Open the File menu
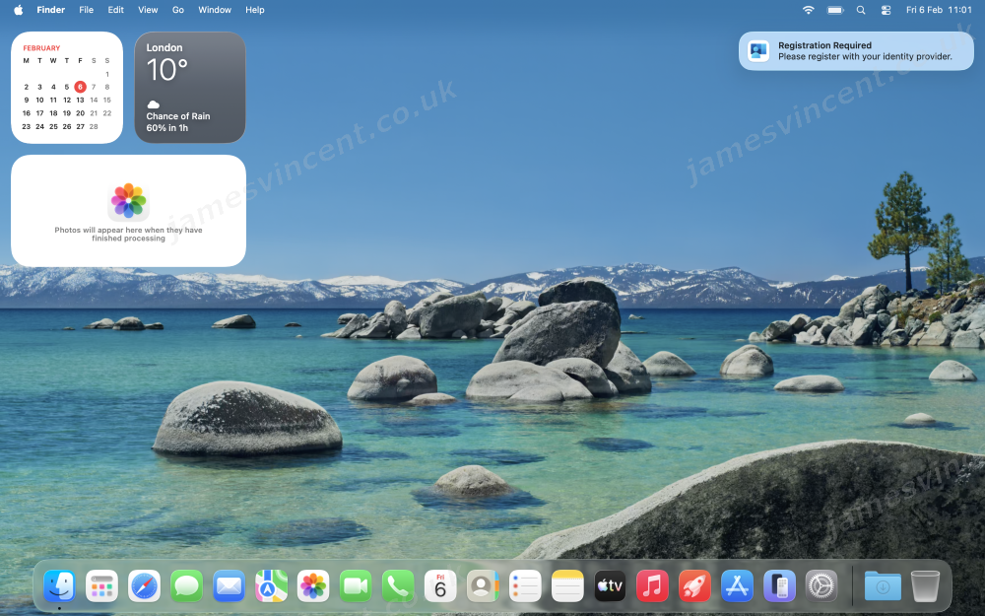 coord(87,10)
